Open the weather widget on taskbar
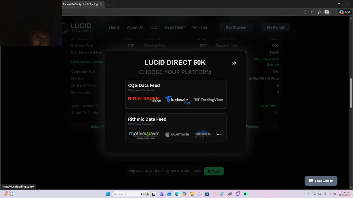The width and height of the screenshot is (353, 198). click(8, 194)
